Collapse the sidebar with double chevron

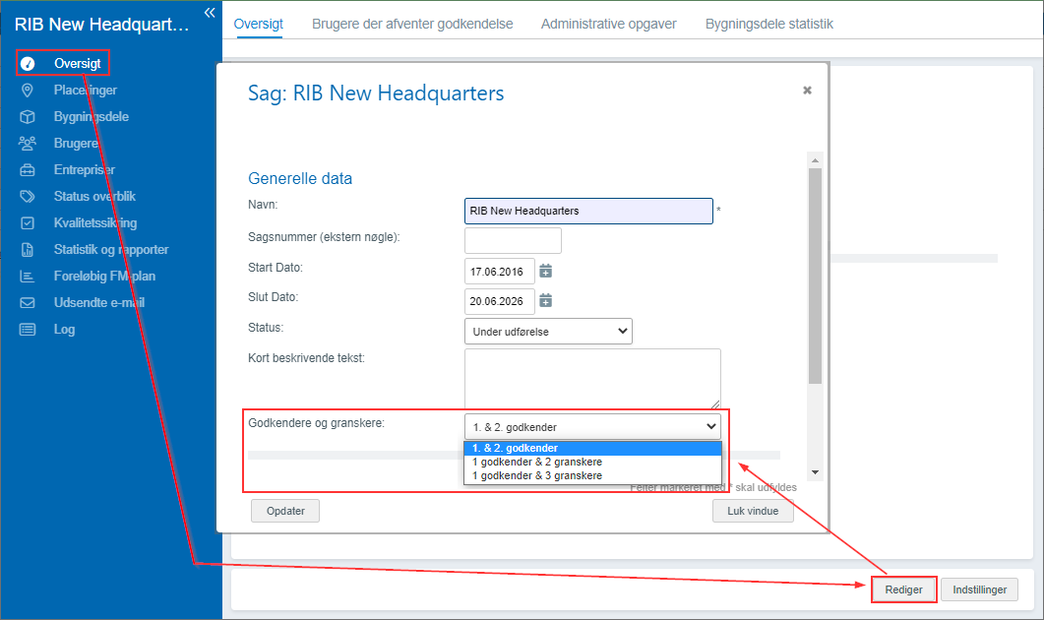click(209, 12)
